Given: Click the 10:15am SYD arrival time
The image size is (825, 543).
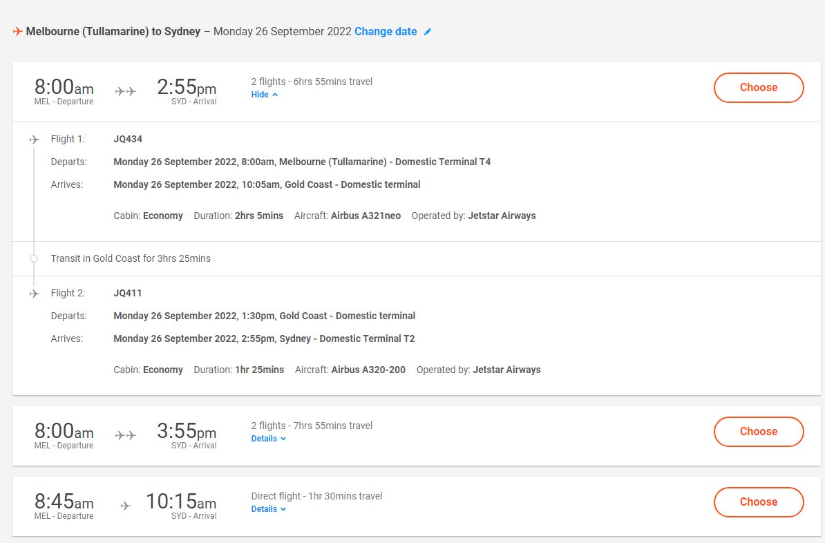Looking at the screenshot, I should pos(181,502).
